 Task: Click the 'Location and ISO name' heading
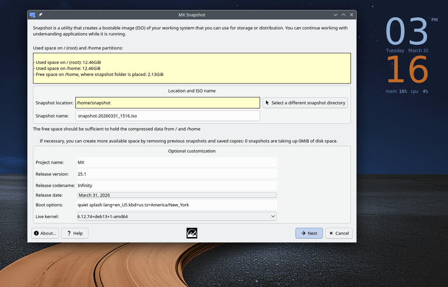[x=192, y=91]
